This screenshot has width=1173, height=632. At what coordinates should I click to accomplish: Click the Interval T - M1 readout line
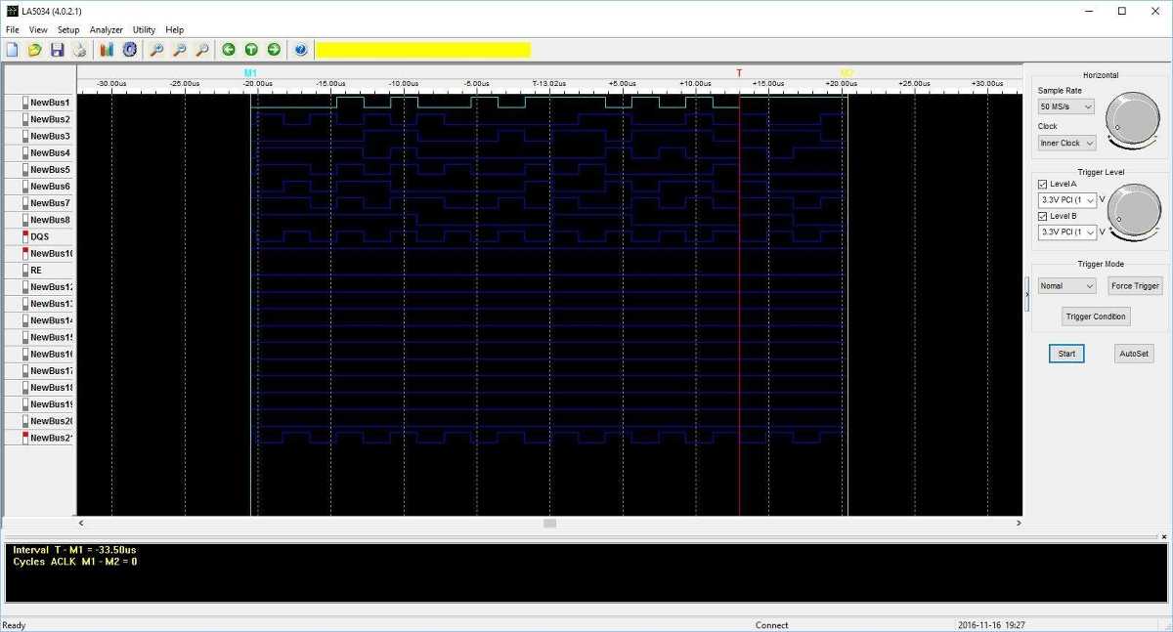[74, 550]
